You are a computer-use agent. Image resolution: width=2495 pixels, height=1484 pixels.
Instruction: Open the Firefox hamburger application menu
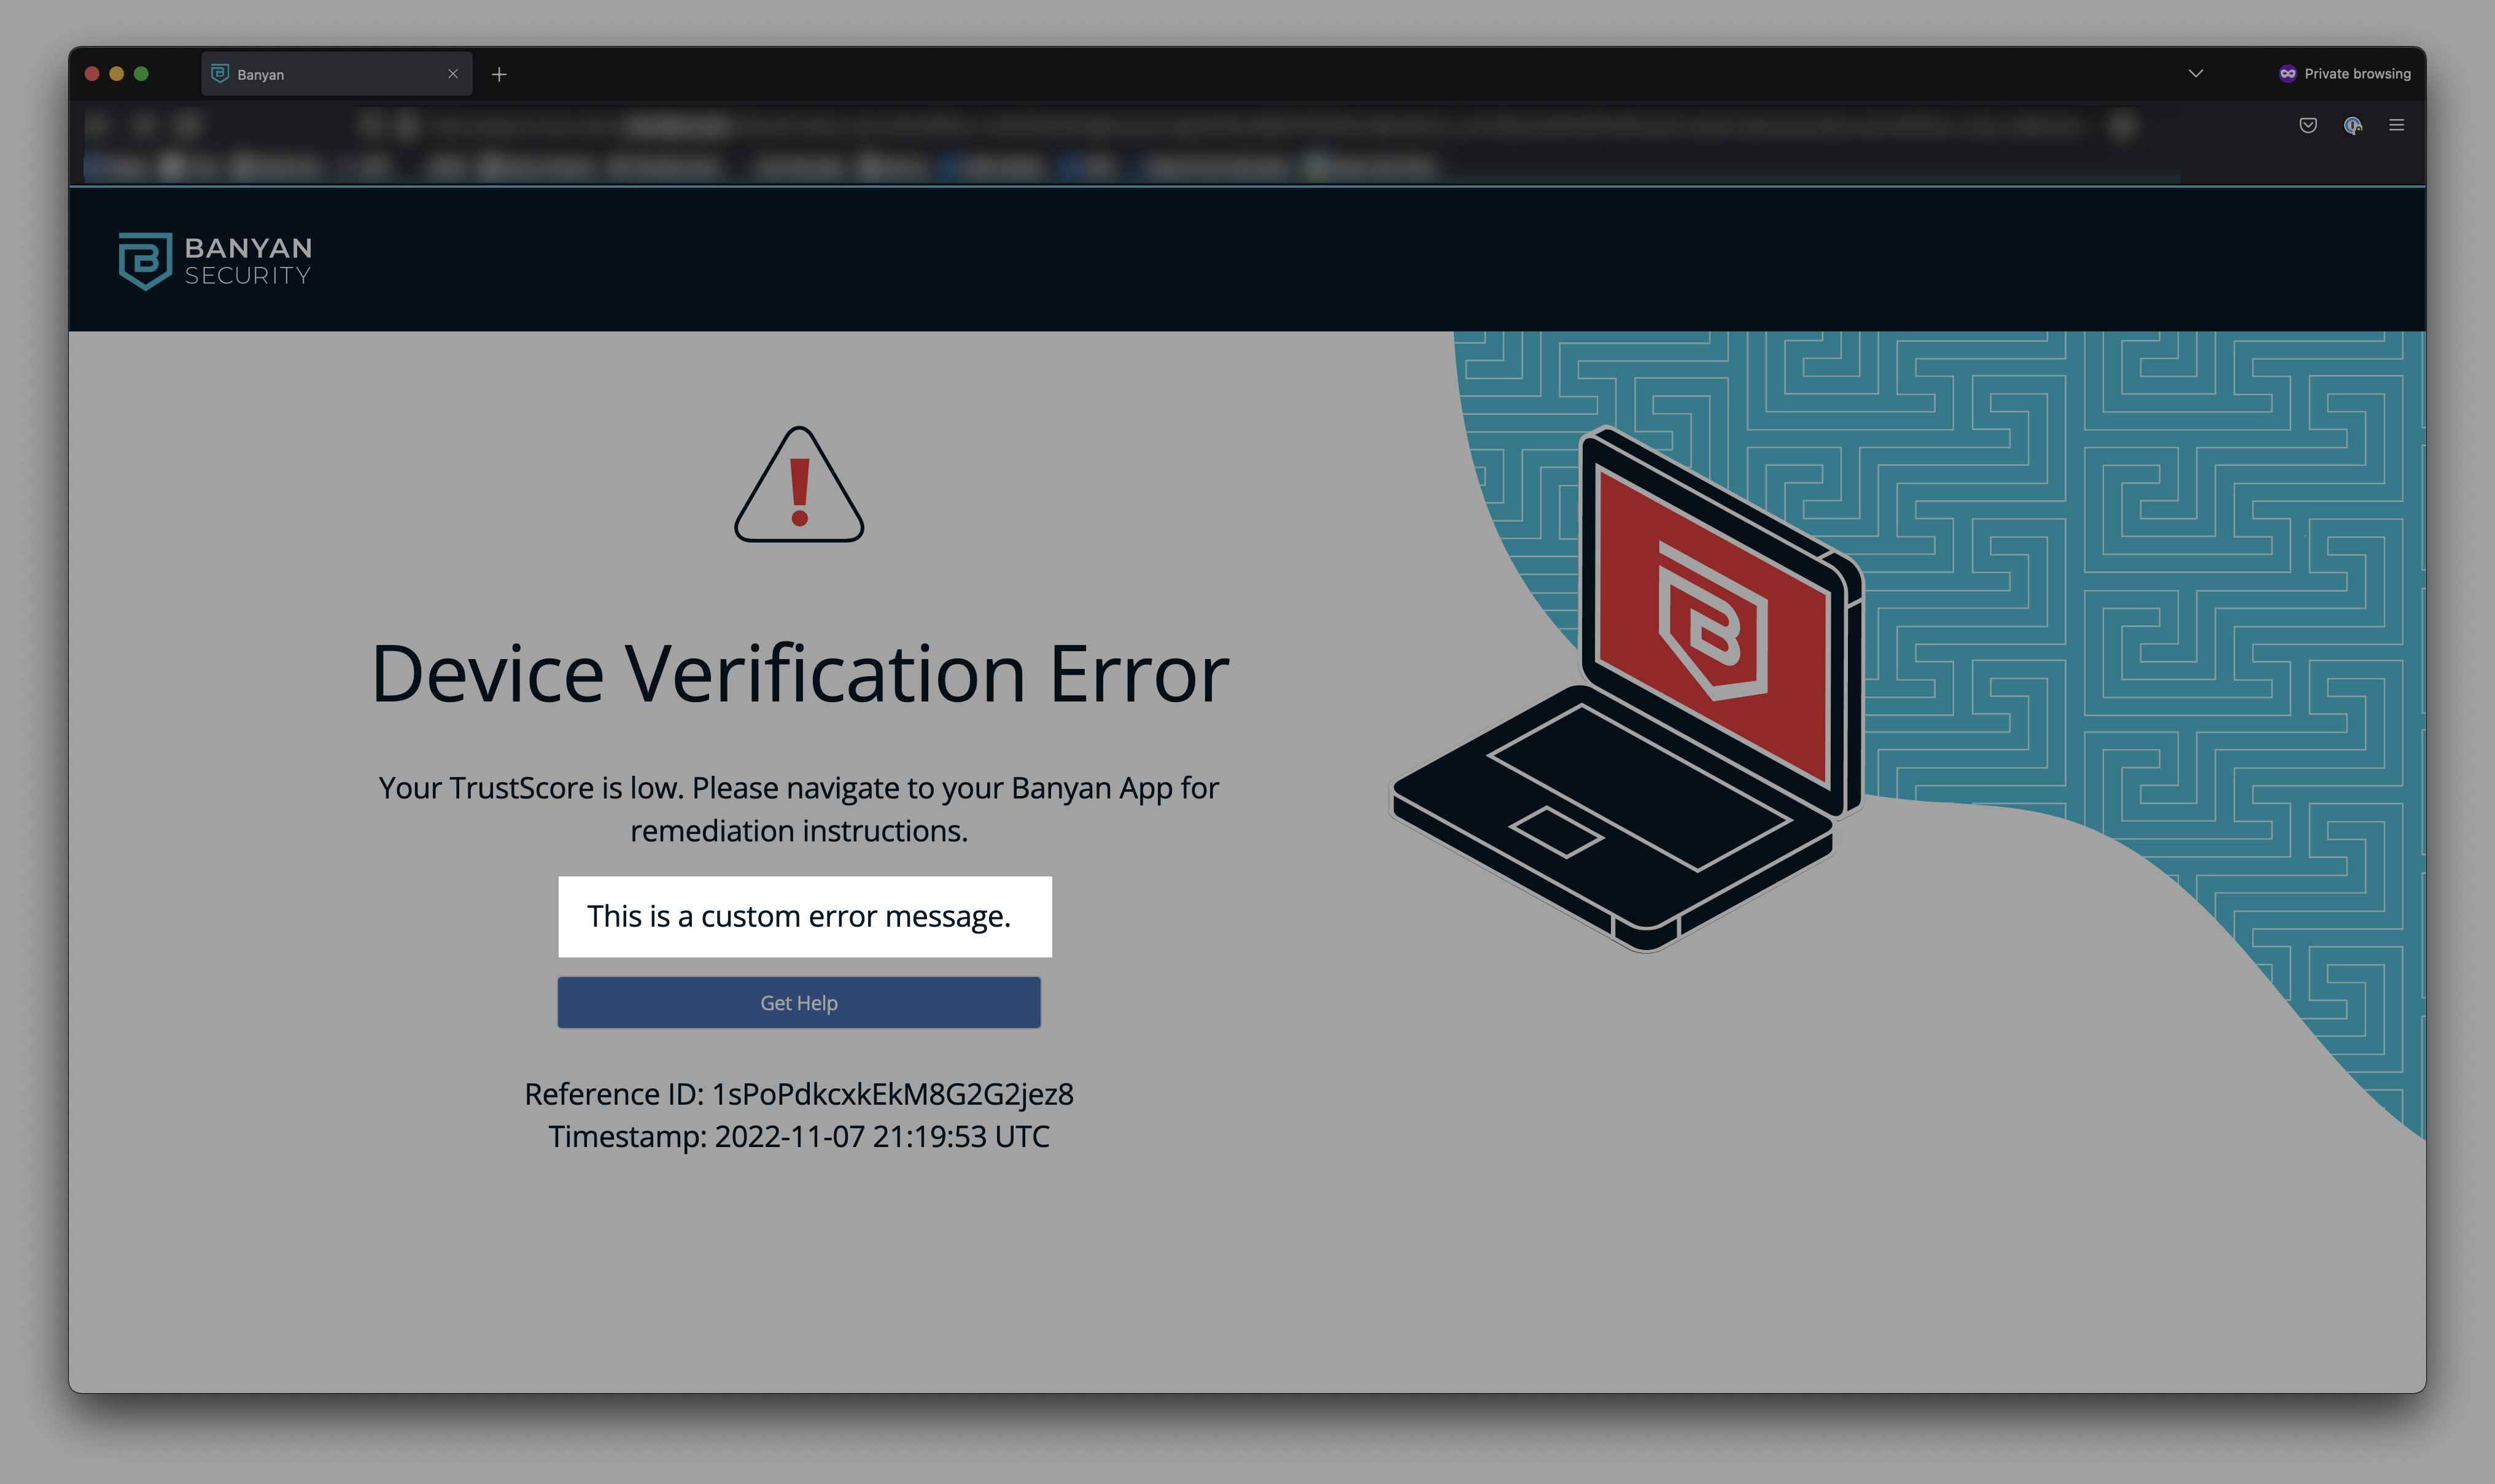(x=2396, y=125)
